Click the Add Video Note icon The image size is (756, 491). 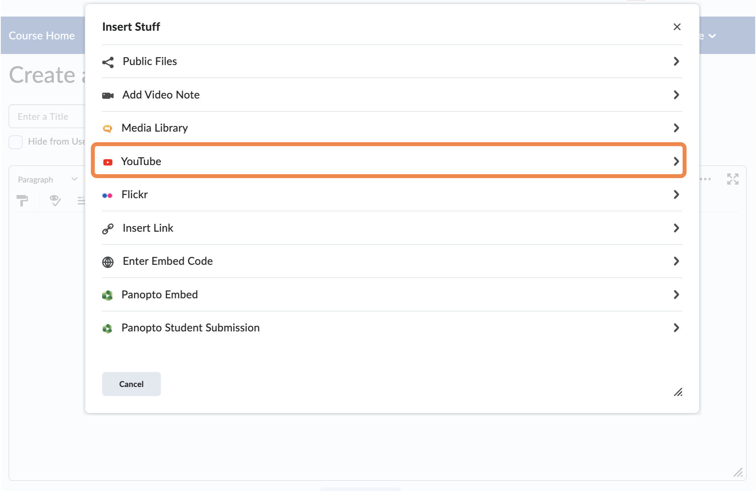(x=107, y=95)
